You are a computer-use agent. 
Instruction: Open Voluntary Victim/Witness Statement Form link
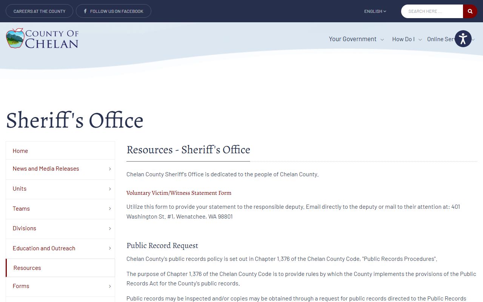coord(179,193)
